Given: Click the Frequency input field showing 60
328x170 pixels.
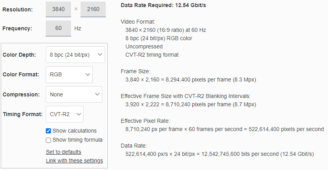Looking at the screenshot, I should (58, 28).
